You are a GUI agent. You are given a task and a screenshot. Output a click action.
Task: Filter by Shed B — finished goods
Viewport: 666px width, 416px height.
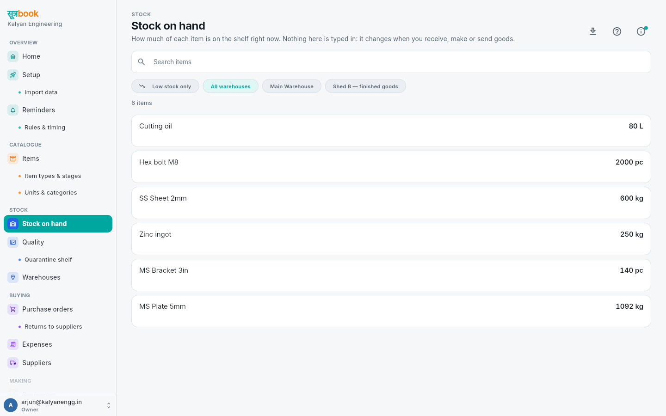[x=365, y=86]
